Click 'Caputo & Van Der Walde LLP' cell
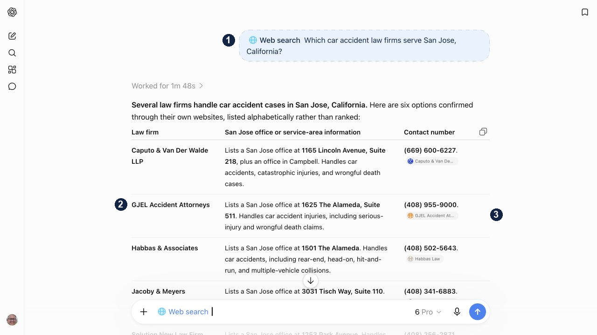The image size is (597, 335). point(170,156)
